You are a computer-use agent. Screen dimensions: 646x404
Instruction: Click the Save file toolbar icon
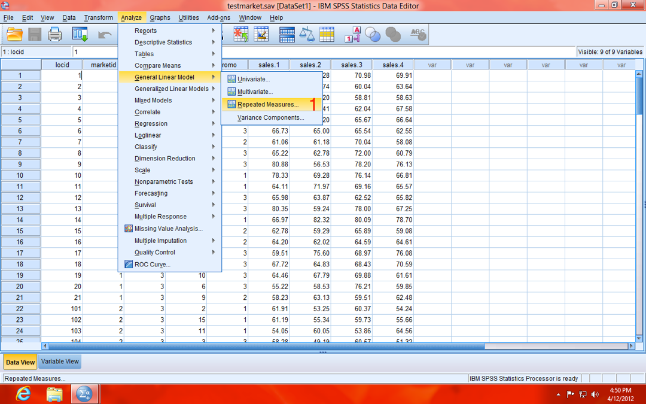35,34
